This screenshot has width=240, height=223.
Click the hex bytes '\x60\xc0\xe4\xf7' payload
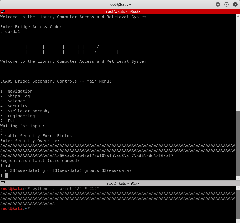75,156
